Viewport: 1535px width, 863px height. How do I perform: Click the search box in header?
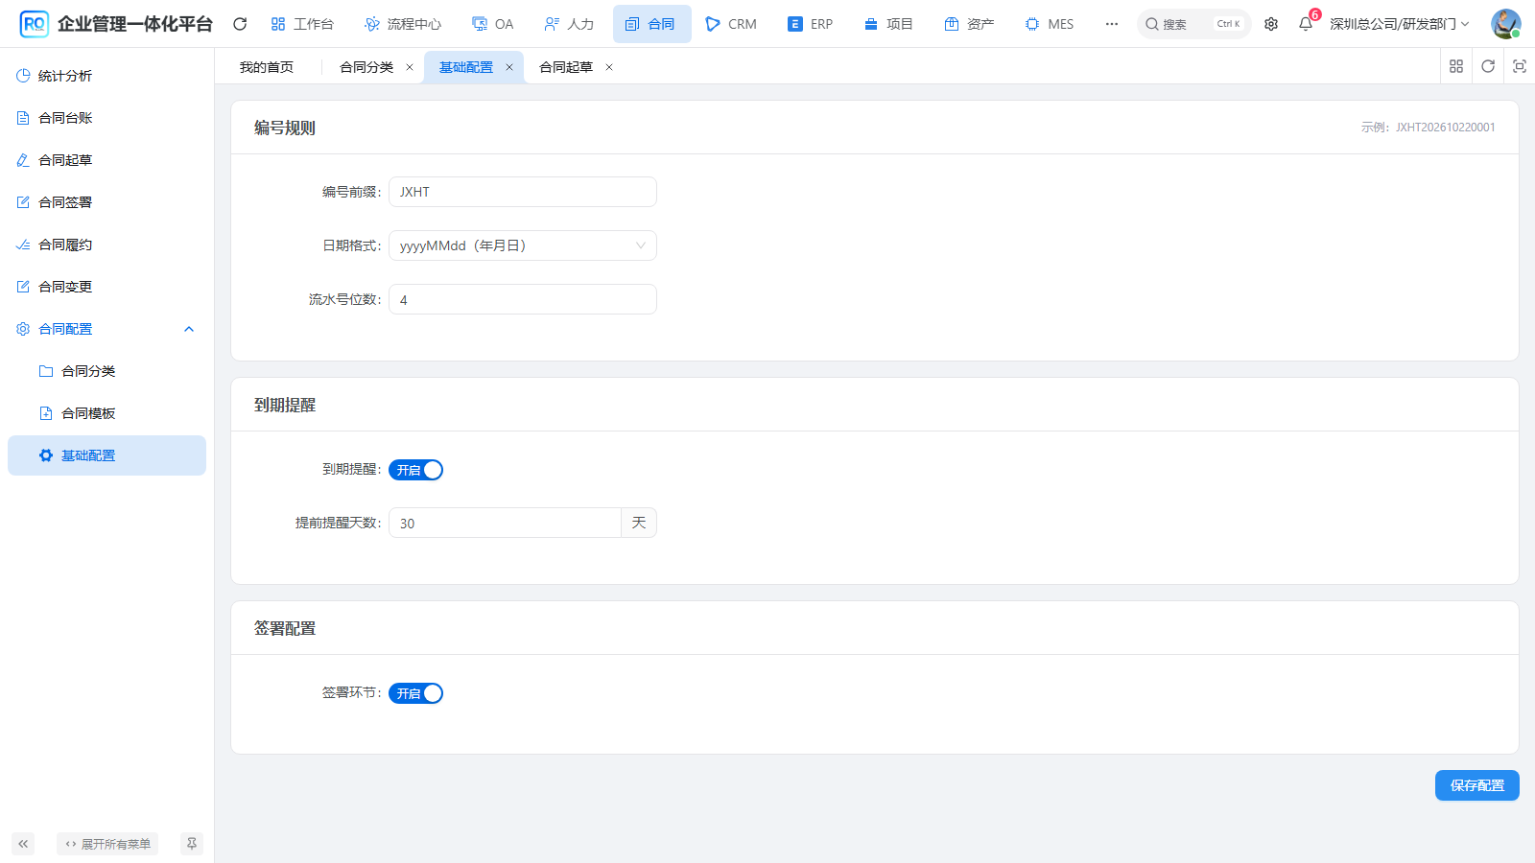[x=1194, y=24]
